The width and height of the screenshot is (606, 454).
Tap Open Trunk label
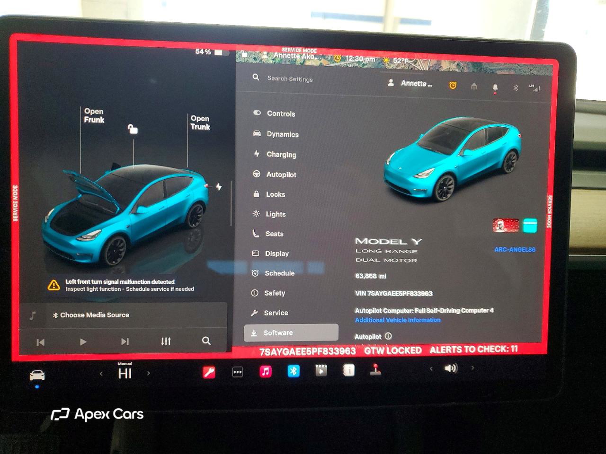200,122
